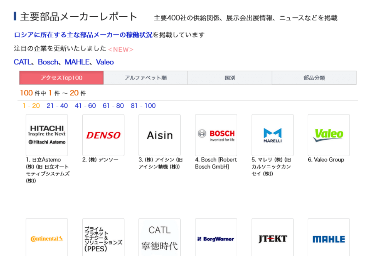This screenshot has height=256, width=384.
Task: Open the MAHLE logo thumbnail
Action: (x=328, y=237)
